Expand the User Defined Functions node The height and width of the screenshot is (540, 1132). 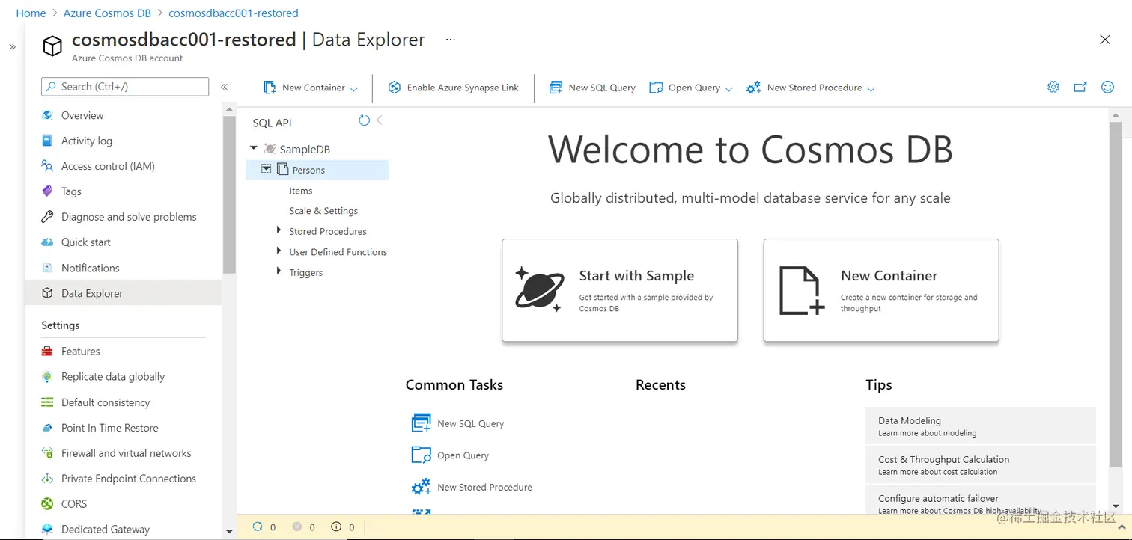[279, 251]
